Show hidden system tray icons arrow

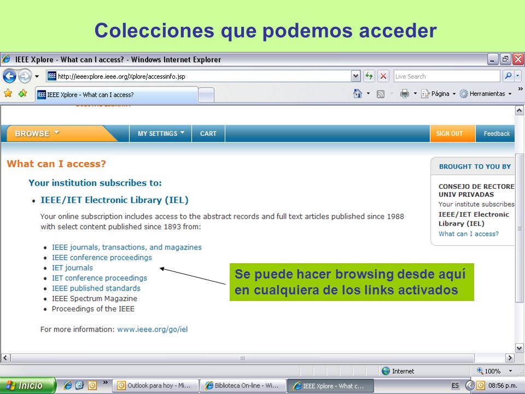coord(470,386)
